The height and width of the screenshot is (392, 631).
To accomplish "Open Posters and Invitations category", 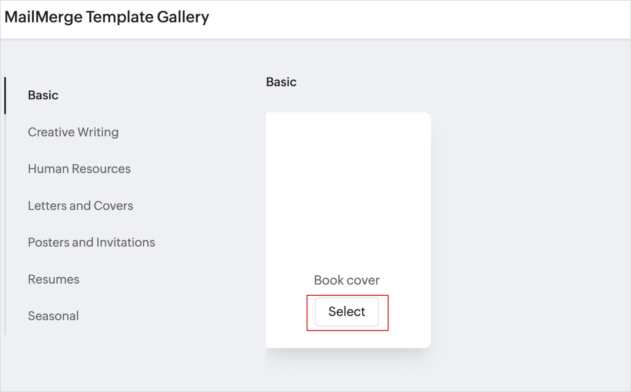I will point(91,242).
